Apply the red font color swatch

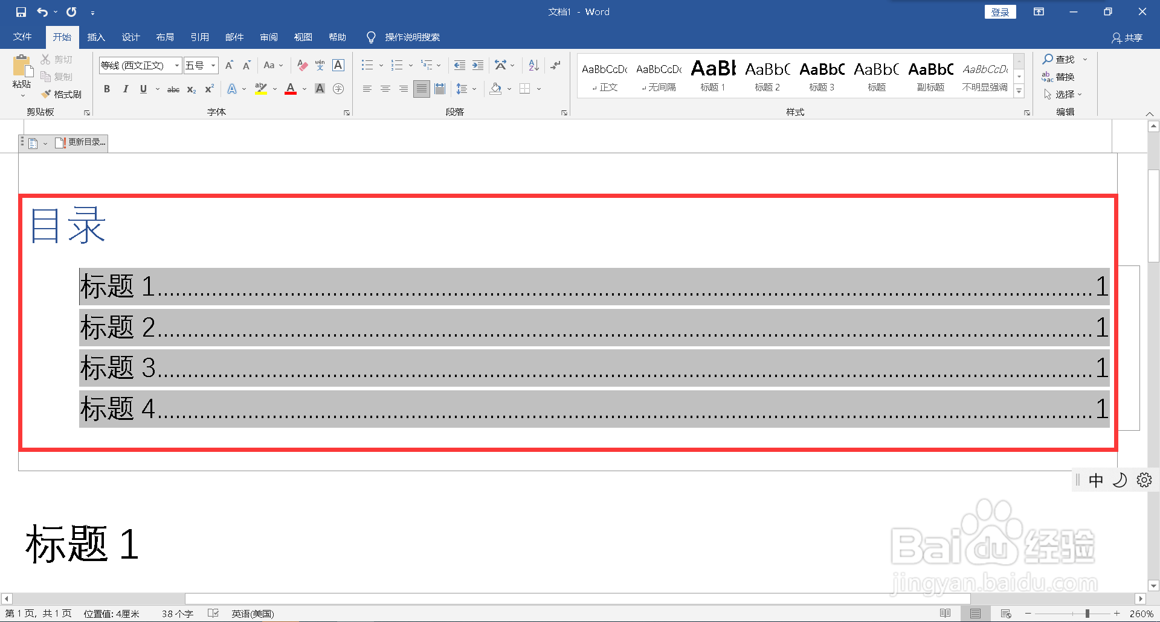click(x=291, y=89)
